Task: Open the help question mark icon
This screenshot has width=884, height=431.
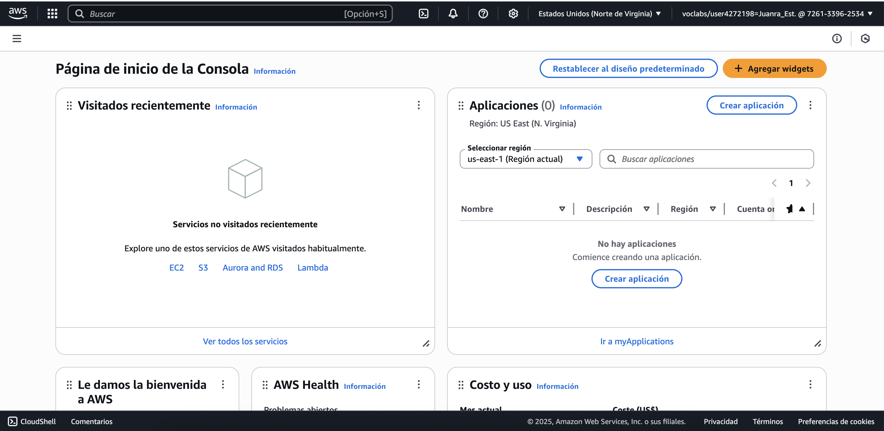Action: [x=483, y=14]
